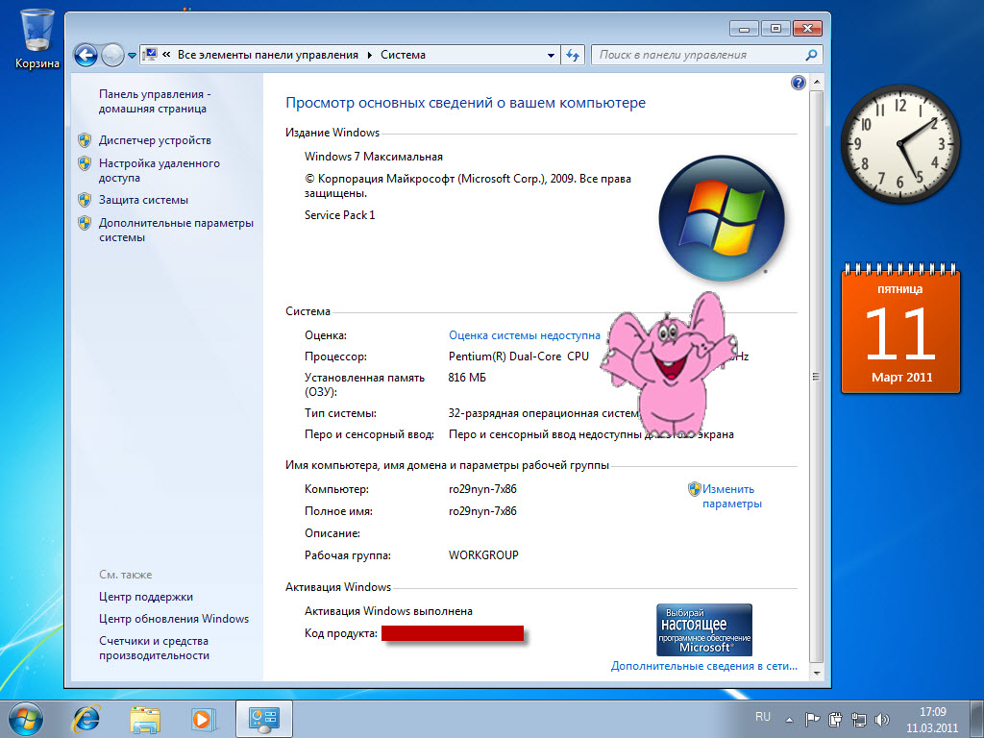Click the Windows Start orb button
The height and width of the screenshot is (738, 984).
(27, 717)
